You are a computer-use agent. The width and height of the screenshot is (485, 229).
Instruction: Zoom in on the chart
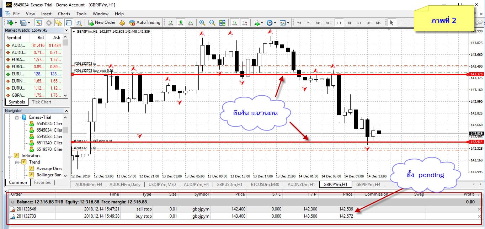tap(202, 23)
